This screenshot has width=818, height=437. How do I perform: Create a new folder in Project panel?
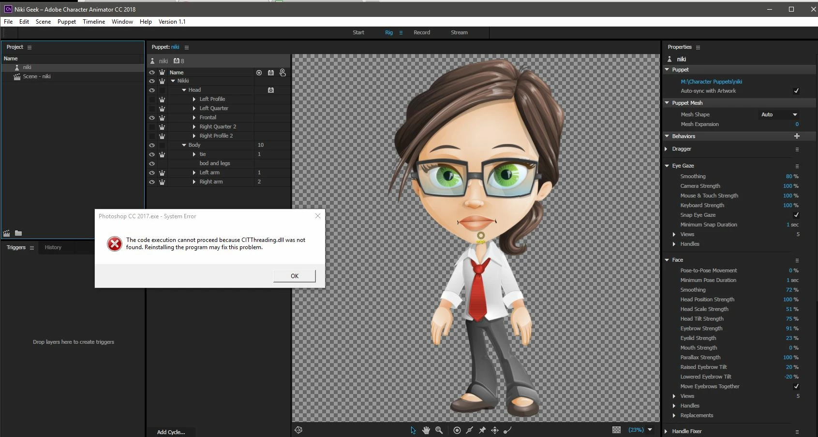coord(18,233)
